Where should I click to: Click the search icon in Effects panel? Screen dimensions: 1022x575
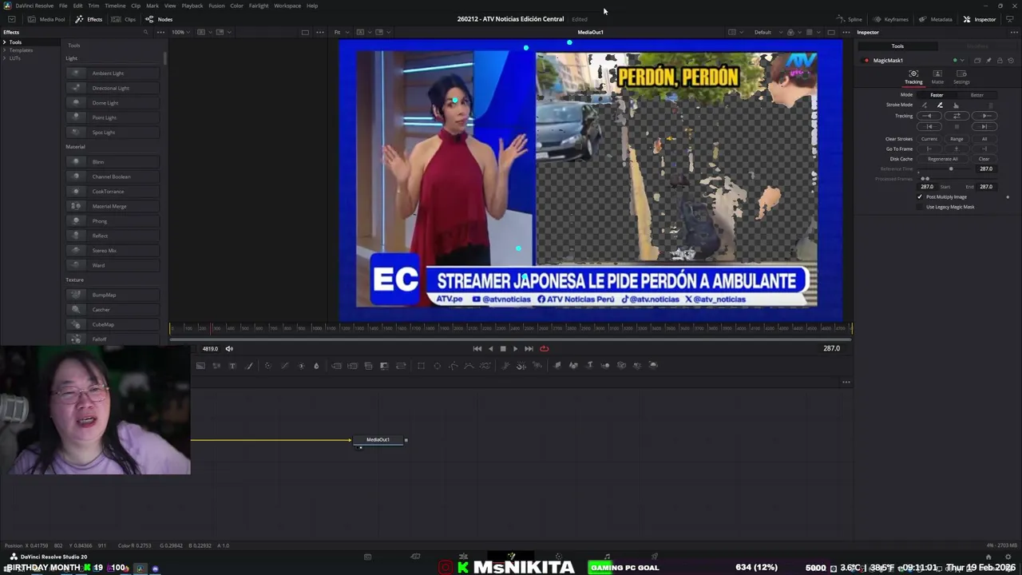click(x=145, y=32)
